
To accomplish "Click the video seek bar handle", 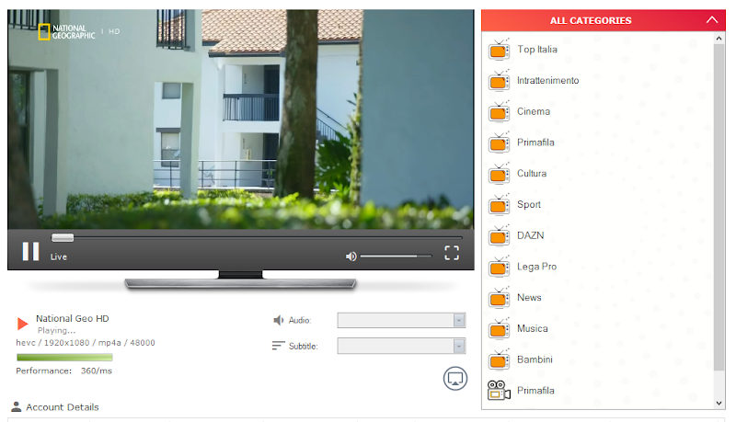I will (x=63, y=238).
